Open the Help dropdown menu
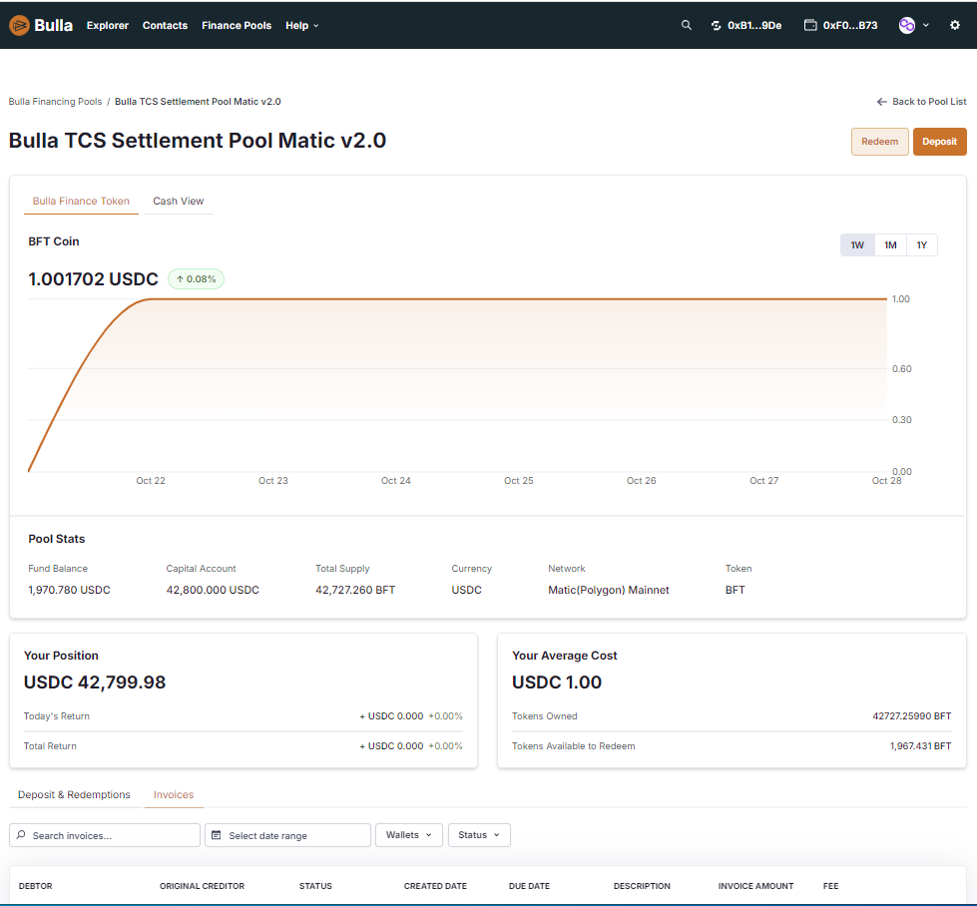 click(302, 26)
